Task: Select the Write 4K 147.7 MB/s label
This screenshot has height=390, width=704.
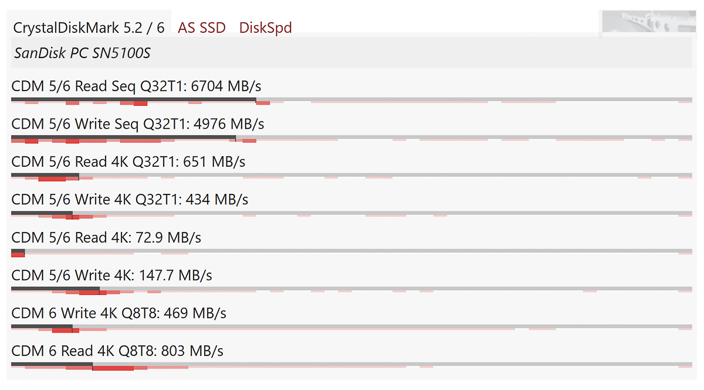Action: point(111,275)
